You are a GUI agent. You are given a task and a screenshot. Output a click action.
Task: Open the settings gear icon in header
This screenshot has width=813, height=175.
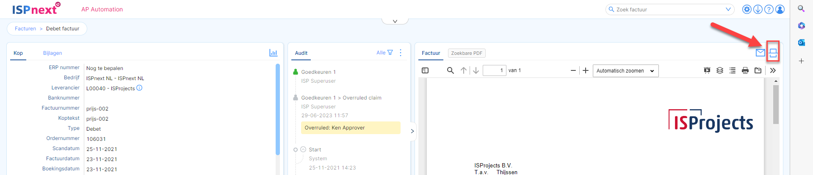(x=747, y=9)
